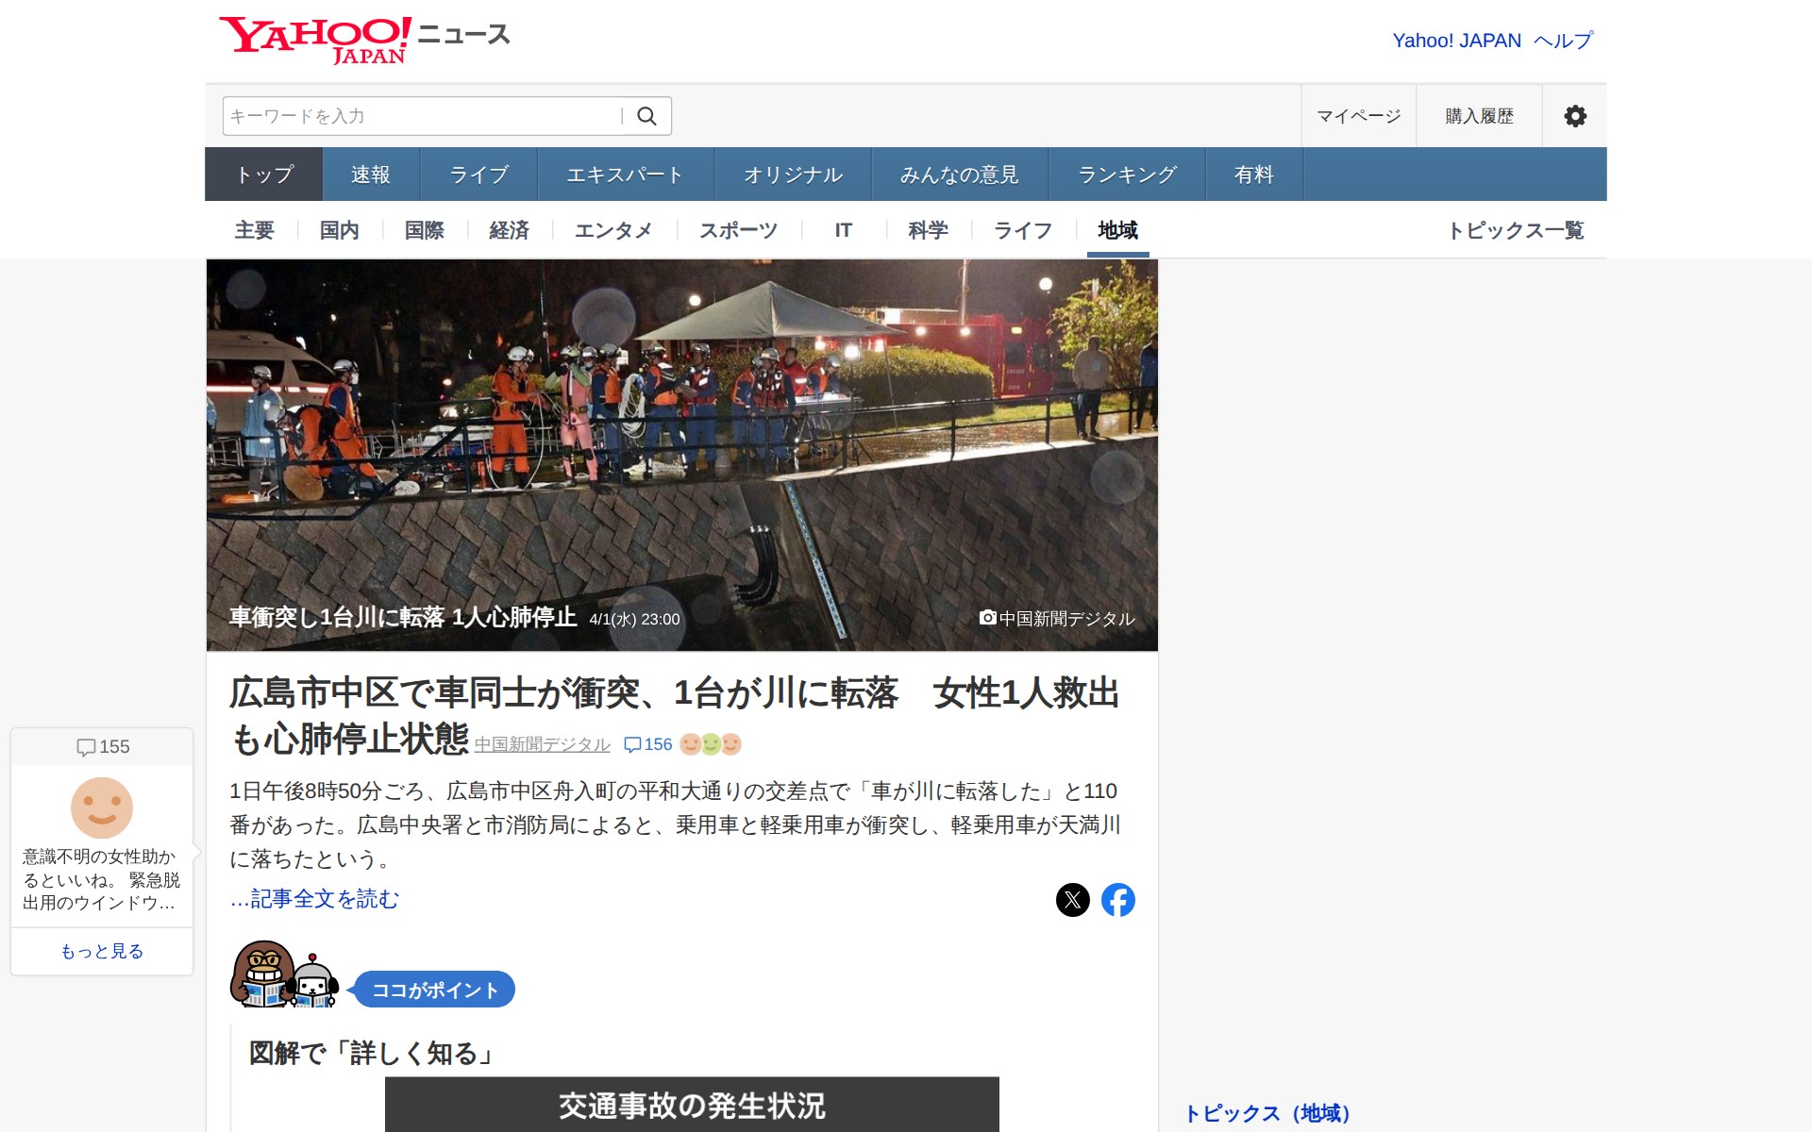Open the settings gear icon
The height and width of the screenshot is (1132, 1812).
1574,116
